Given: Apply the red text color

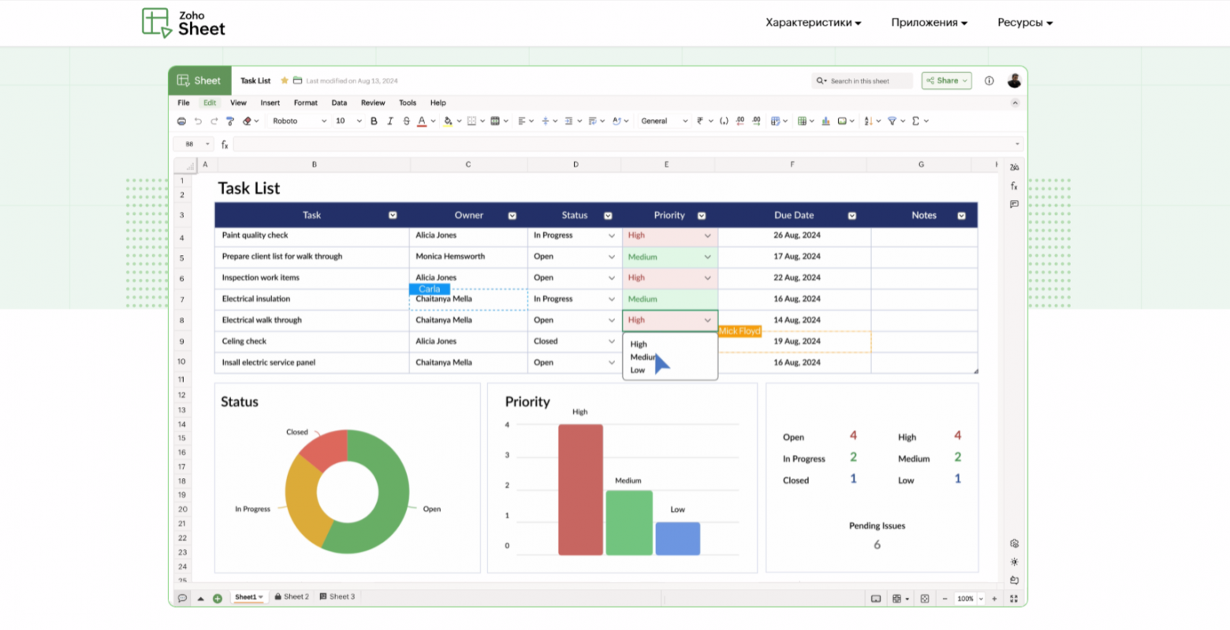Looking at the screenshot, I should [422, 121].
